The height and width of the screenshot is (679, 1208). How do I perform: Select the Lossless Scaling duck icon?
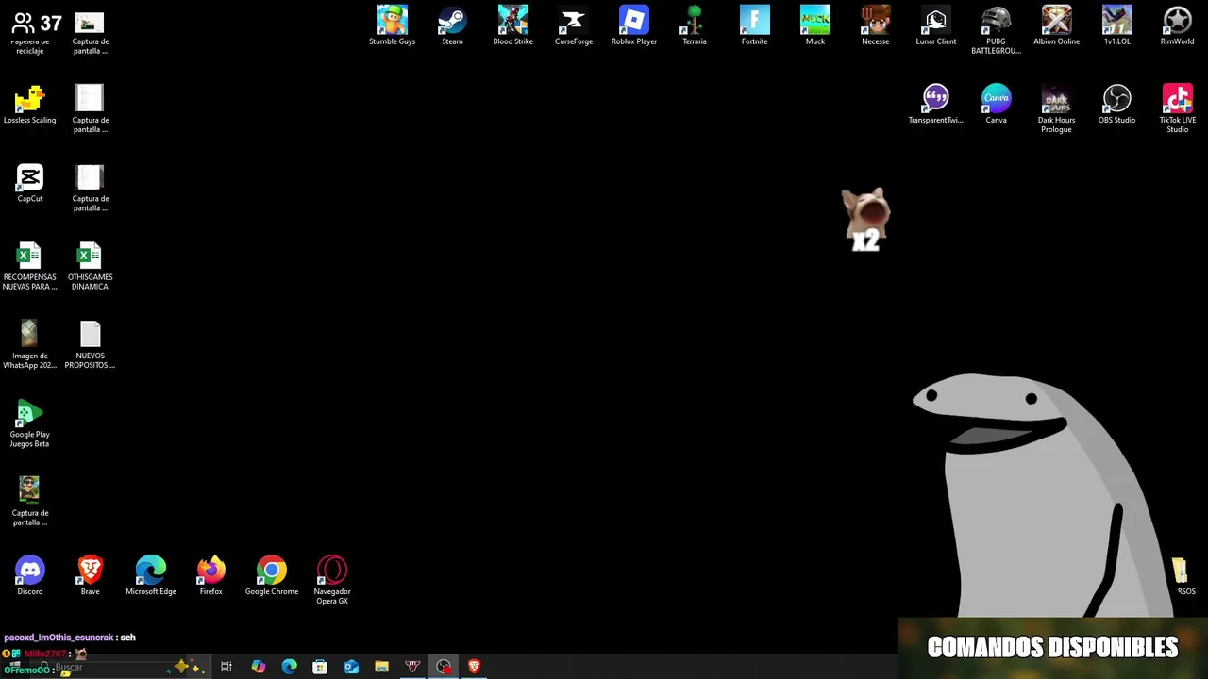(x=29, y=104)
